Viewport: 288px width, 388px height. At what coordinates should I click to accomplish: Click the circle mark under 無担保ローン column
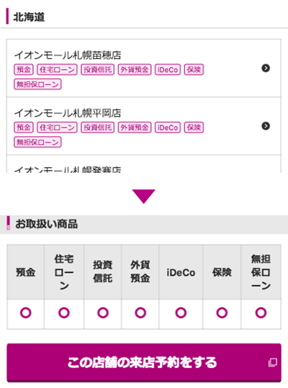tap(261, 312)
